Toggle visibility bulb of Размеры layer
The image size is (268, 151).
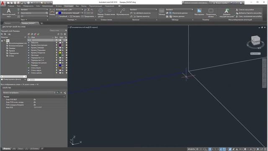(57, 65)
